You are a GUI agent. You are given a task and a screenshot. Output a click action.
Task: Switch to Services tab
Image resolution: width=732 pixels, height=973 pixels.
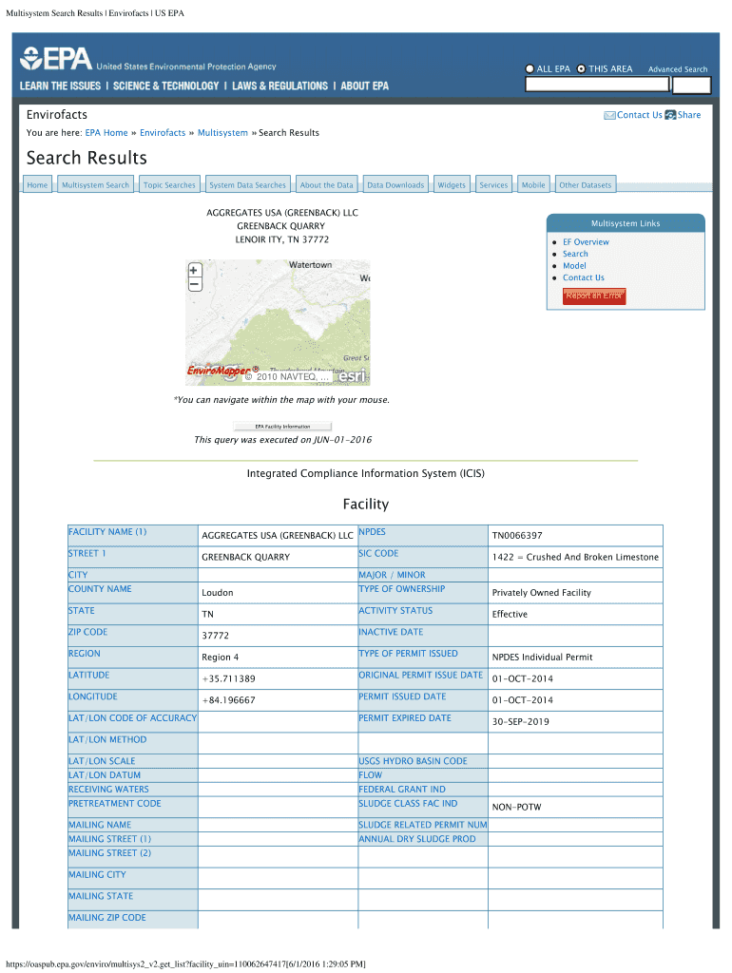[x=493, y=185]
